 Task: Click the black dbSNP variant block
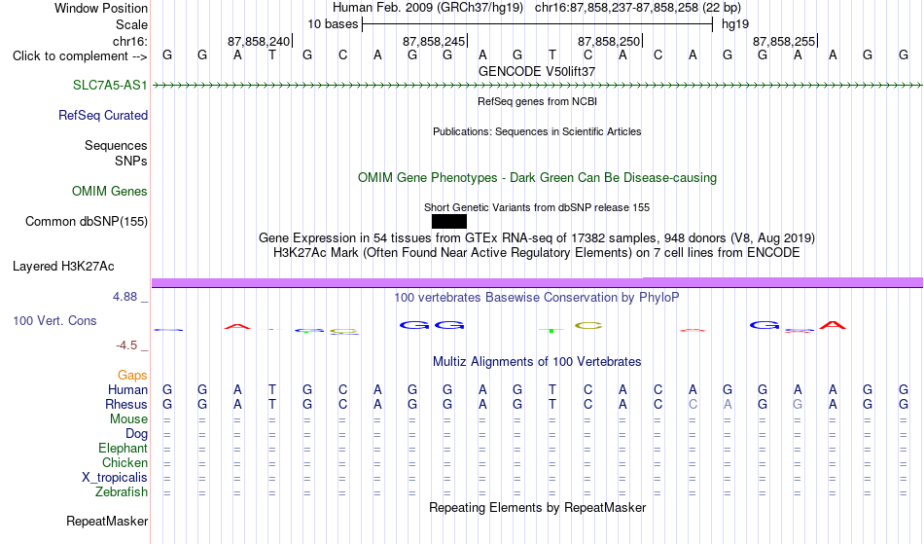tap(449, 222)
